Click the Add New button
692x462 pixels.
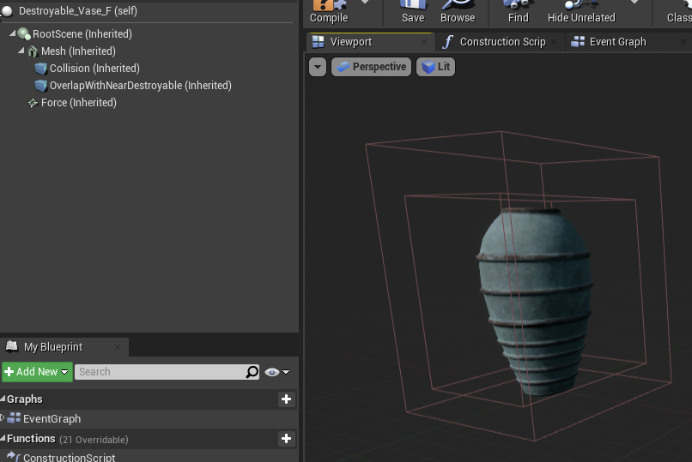[36, 372]
